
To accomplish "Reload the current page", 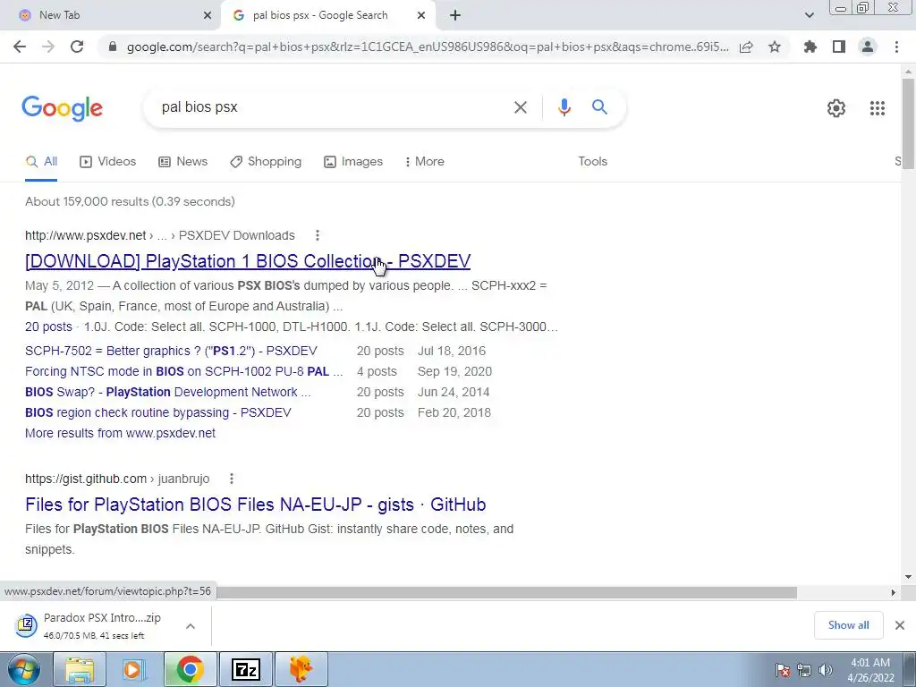I will pos(77,47).
